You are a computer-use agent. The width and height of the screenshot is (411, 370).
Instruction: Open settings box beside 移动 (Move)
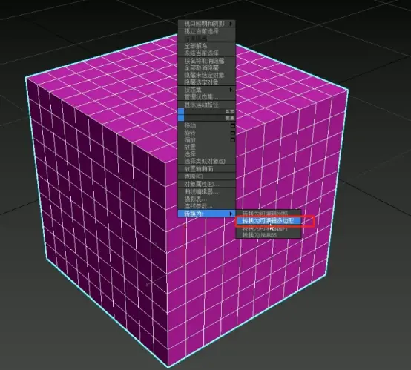(x=232, y=126)
